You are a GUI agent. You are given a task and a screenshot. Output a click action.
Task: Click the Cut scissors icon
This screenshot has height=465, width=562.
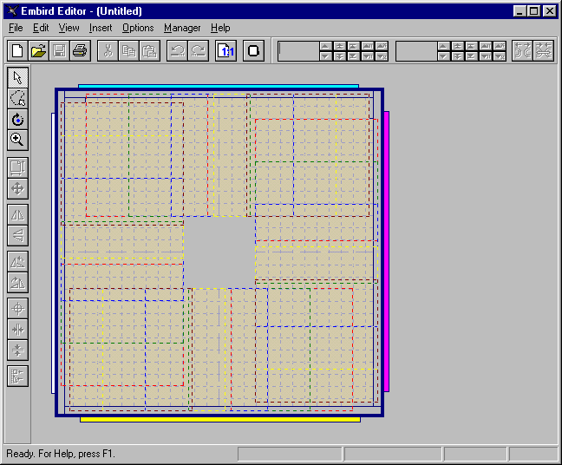[x=108, y=50]
